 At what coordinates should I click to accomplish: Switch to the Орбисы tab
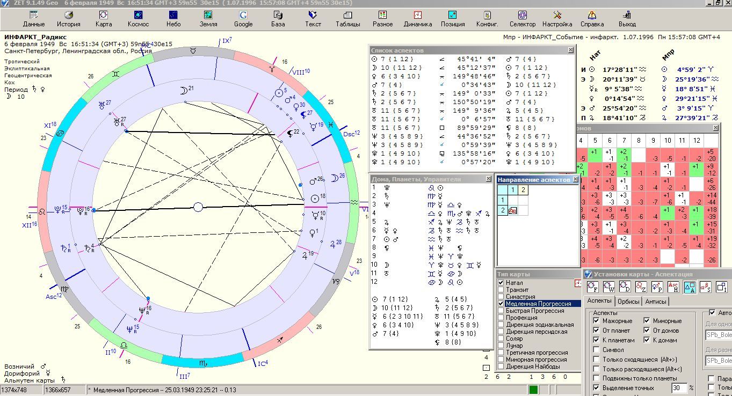click(628, 302)
